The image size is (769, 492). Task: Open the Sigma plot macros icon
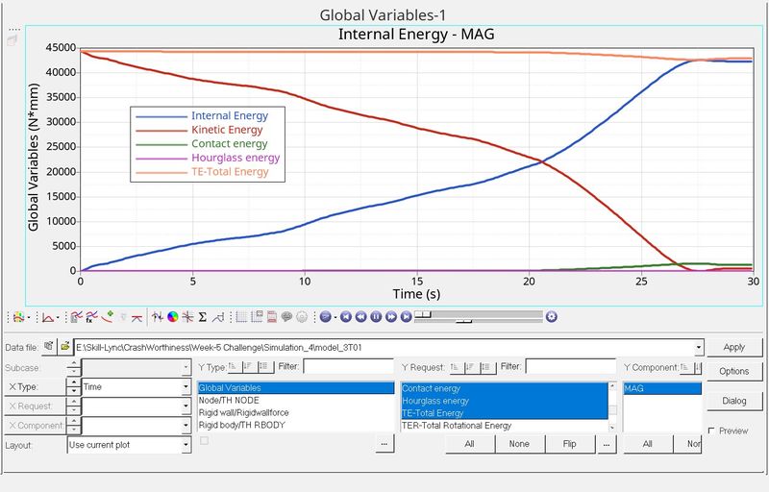(x=202, y=317)
